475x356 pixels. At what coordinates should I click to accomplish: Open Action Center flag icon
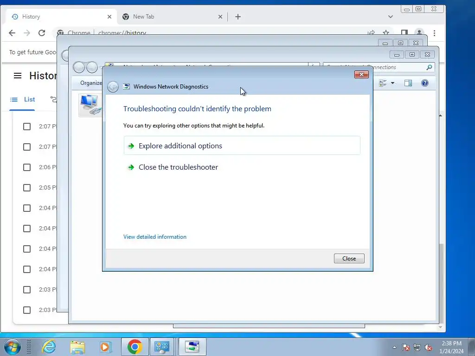(x=406, y=347)
